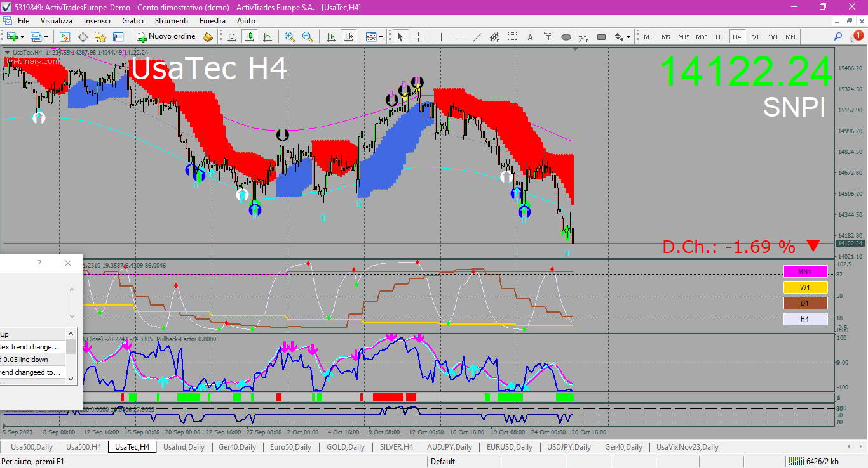Open the indicators list icon
This screenshot has height=468, width=868.
point(370,37)
